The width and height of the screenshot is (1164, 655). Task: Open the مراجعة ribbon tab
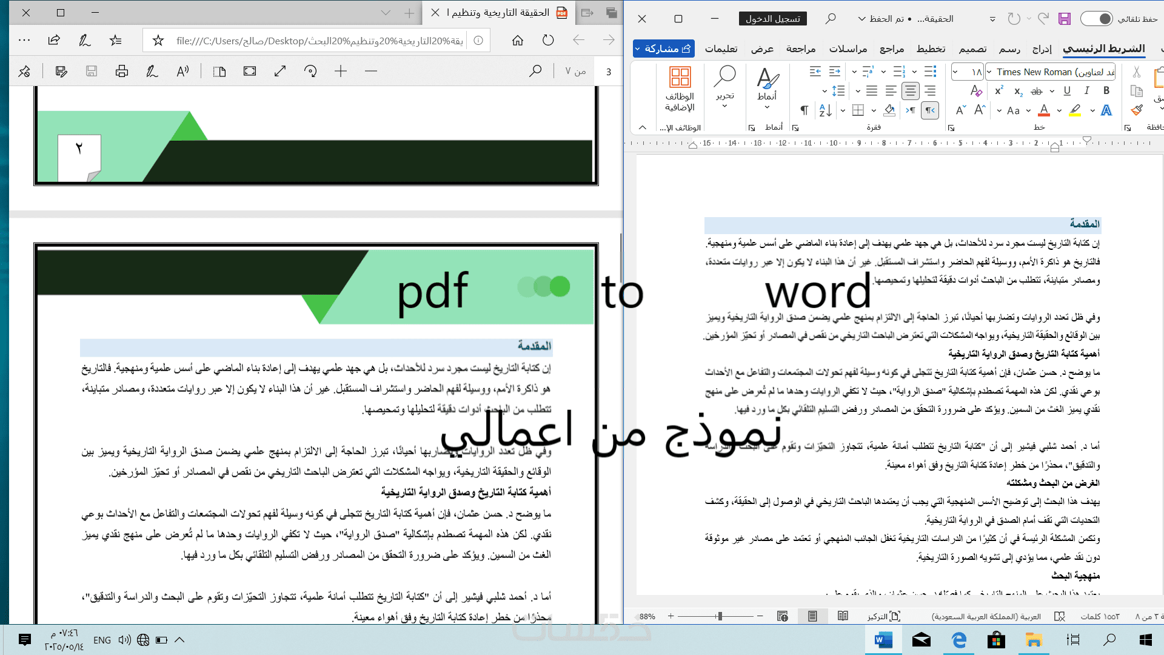[x=800, y=49]
